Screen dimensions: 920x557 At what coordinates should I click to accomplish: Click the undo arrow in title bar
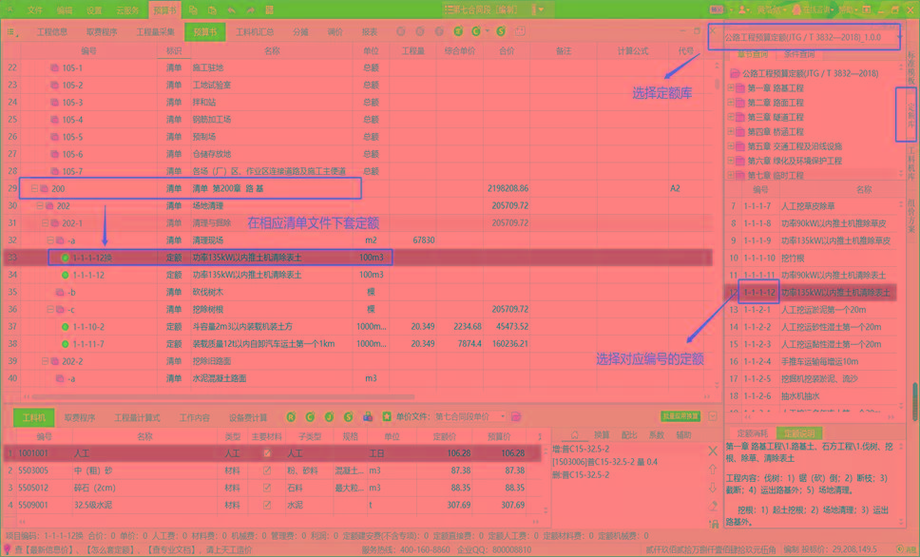pos(232,10)
